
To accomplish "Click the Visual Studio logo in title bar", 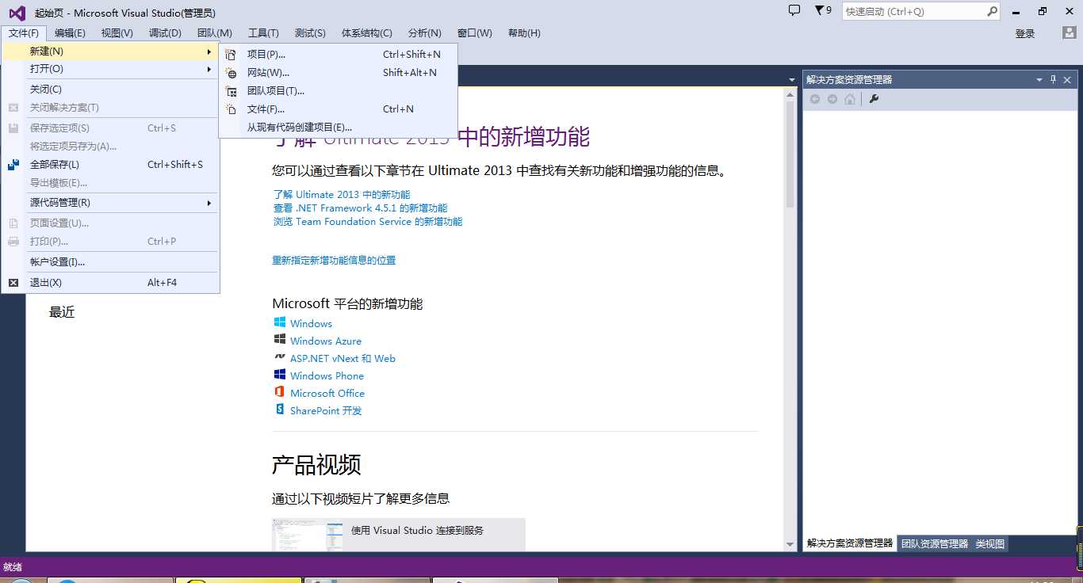I will pos(17,13).
